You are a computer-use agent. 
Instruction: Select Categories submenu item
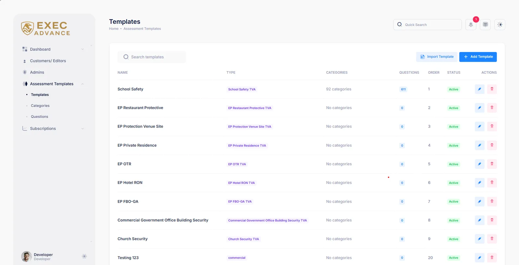coord(40,106)
